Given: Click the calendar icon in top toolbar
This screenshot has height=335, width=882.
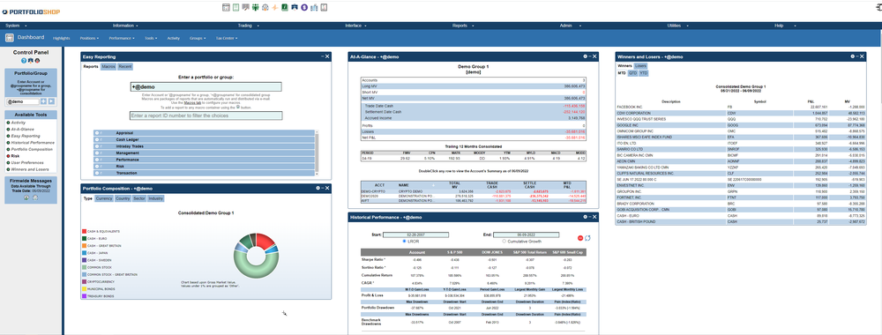Looking at the screenshot, I should 226,8.
